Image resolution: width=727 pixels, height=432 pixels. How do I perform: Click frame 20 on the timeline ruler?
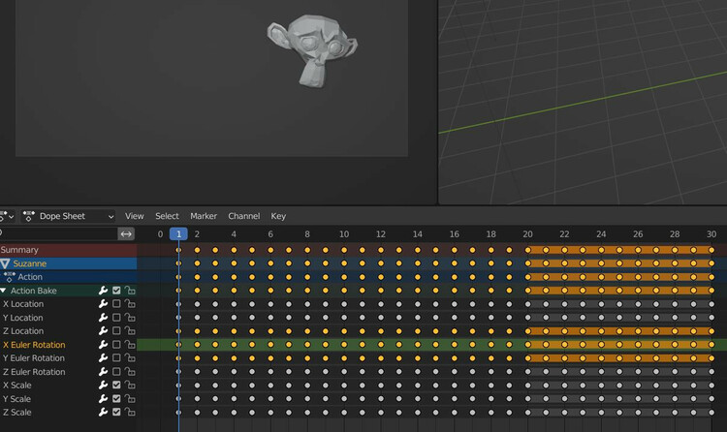527,234
